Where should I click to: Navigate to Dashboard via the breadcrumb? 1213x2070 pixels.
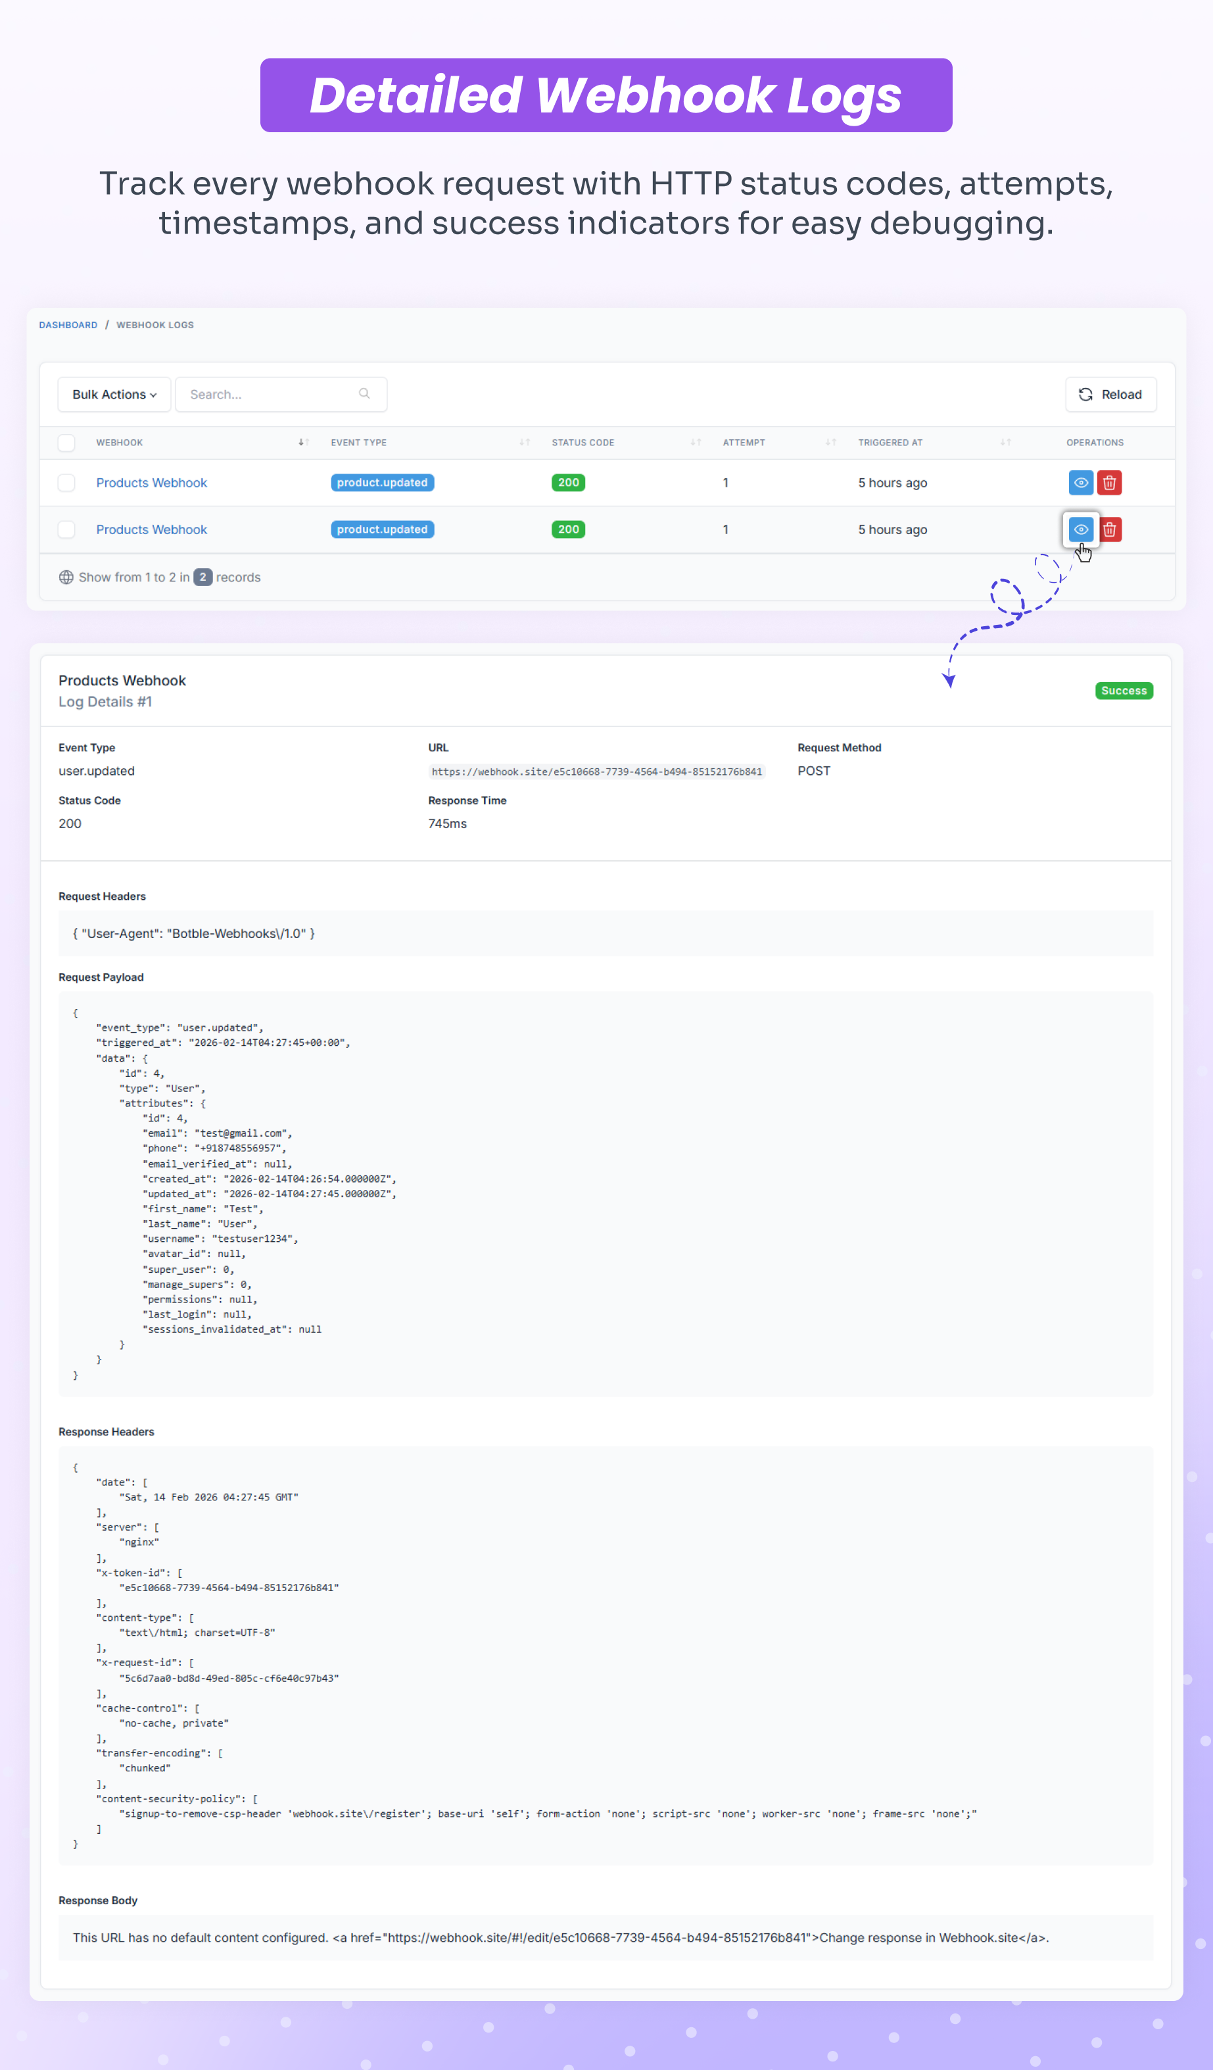click(68, 326)
